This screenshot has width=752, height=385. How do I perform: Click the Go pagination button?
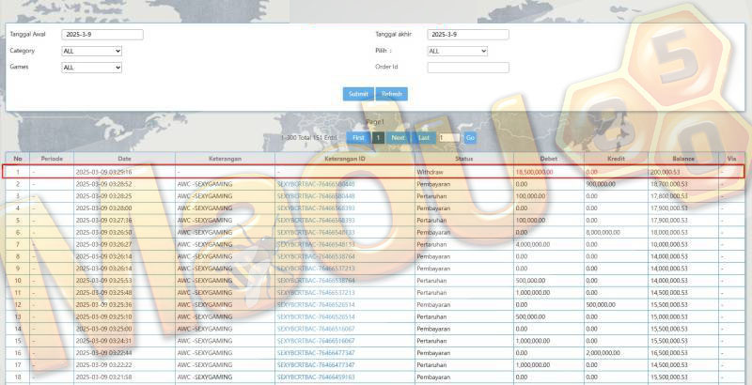(470, 138)
